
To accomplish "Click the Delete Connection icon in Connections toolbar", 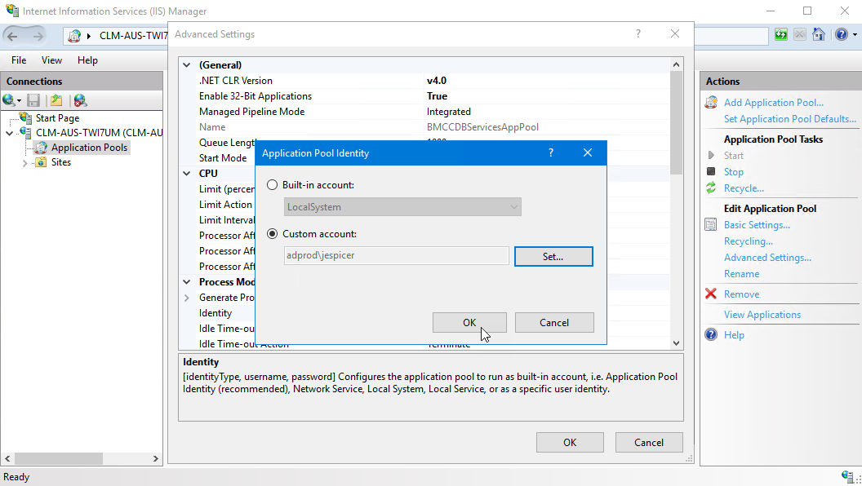I will coord(80,100).
